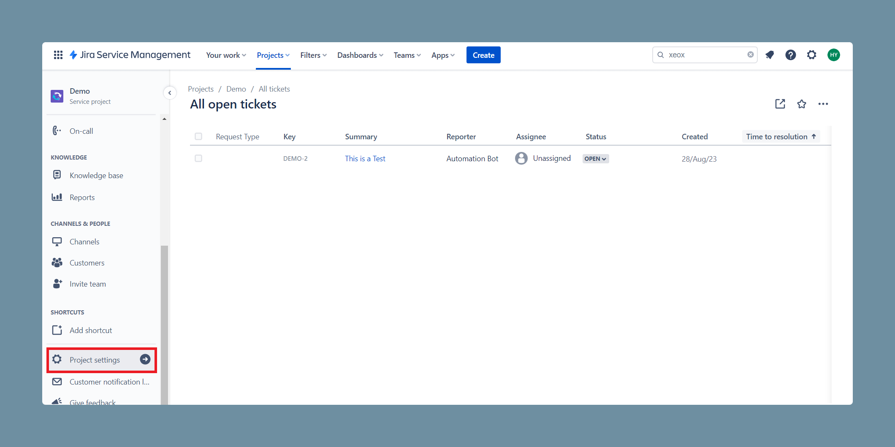Click the Create button
Viewport: 895px width, 447px height.
pos(483,55)
